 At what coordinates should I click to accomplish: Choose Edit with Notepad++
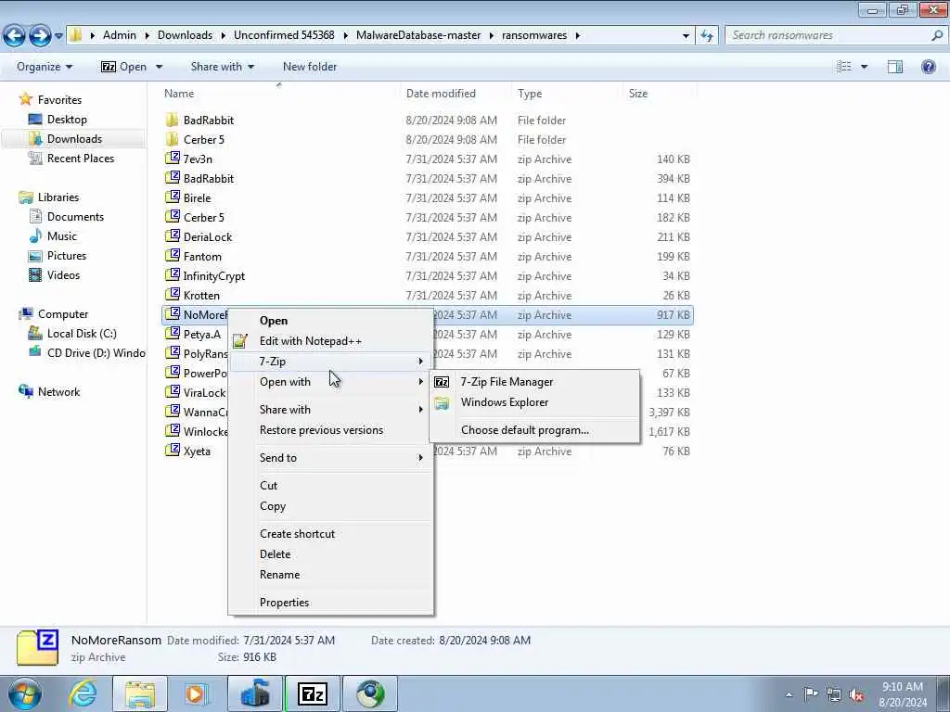[311, 341]
